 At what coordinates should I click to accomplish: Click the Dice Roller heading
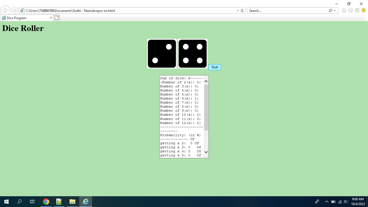pyautogui.click(x=23, y=28)
